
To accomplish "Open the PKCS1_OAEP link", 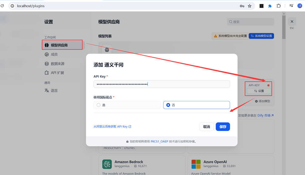I will pos(159,141).
